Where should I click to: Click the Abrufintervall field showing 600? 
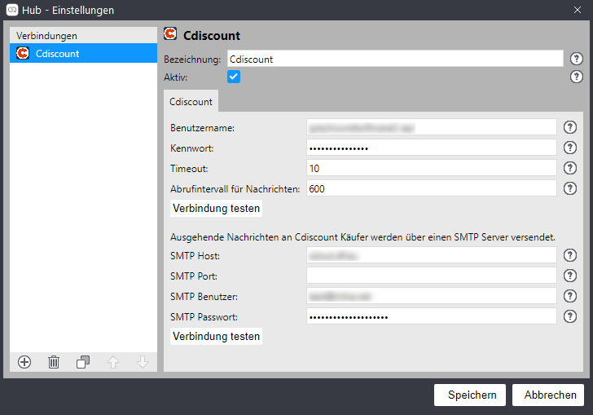point(432,188)
